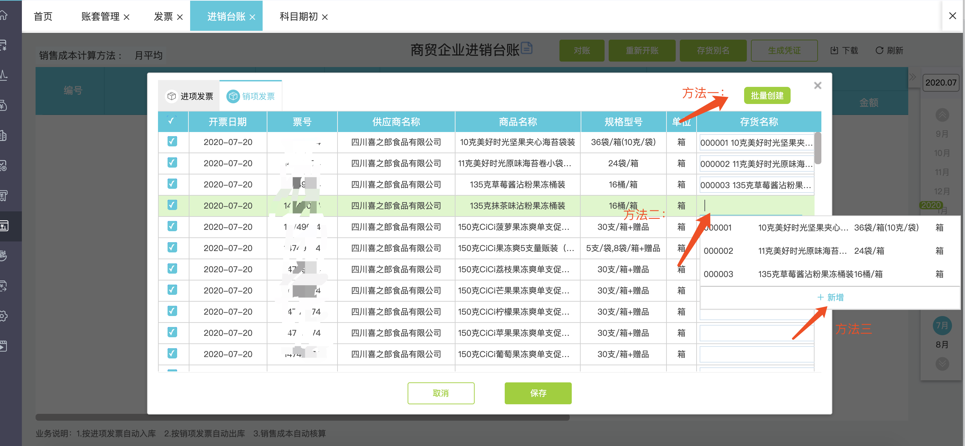This screenshot has height=446, width=965.
Task: Uncheck the 150克CiCi果冻爽5支量贩装 row checkbox
Action: (x=172, y=247)
